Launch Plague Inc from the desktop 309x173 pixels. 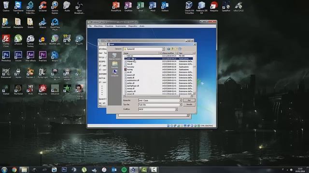click(x=42, y=90)
